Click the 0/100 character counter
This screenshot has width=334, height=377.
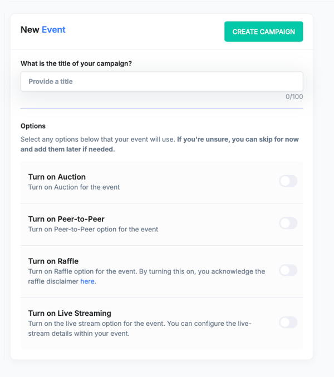click(294, 96)
